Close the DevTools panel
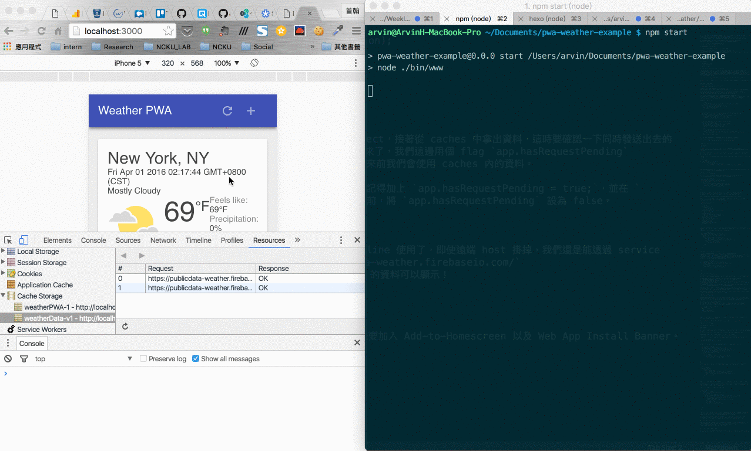 357,240
